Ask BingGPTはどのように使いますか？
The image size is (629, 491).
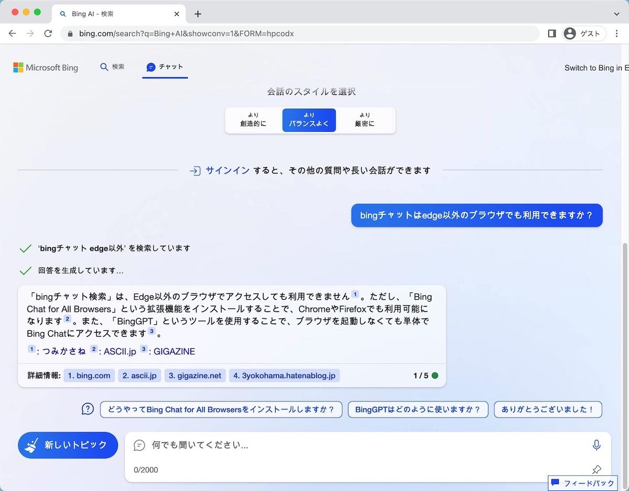point(418,410)
